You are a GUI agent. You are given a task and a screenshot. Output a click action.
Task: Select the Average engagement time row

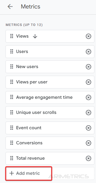tap(50, 97)
